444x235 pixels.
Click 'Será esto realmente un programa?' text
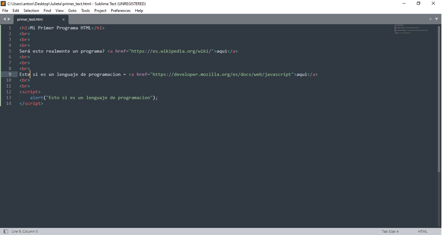pos(62,51)
